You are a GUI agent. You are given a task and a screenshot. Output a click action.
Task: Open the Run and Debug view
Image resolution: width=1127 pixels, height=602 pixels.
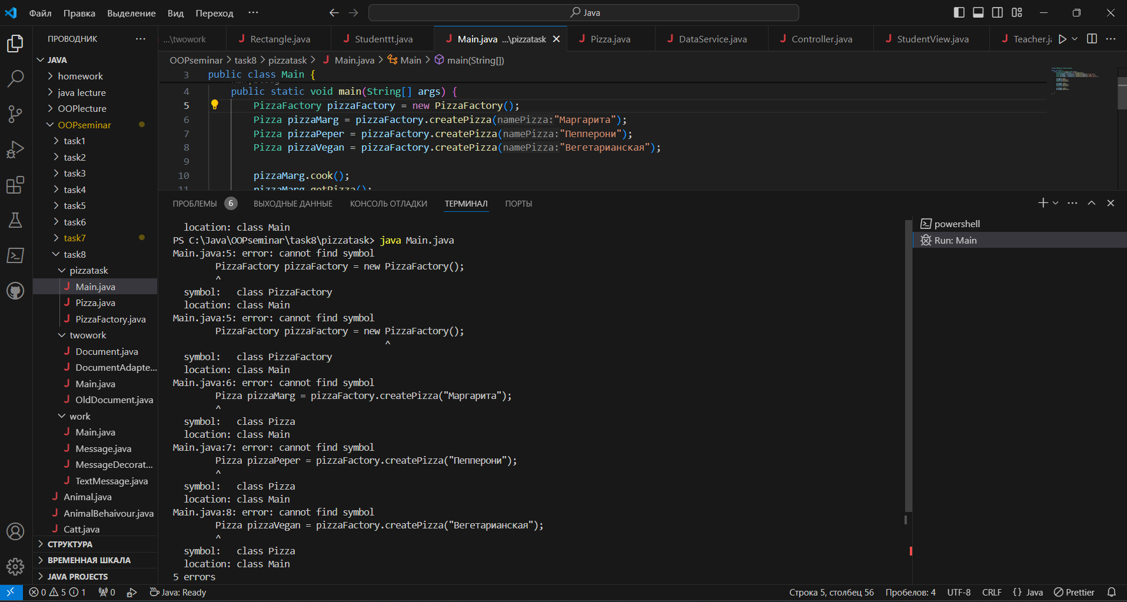pyautogui.click(x=15, y=149)
